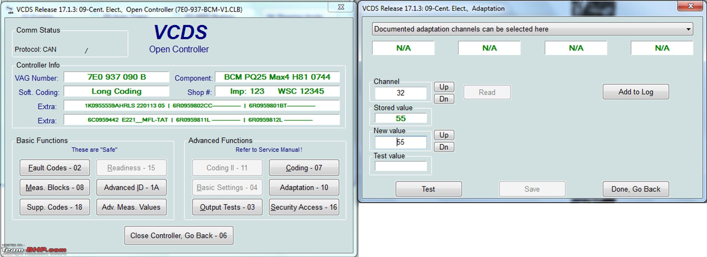This screenshot has width=707, height=257.
Task: Increase the Channel number with Up
Action: click(444, 87)
